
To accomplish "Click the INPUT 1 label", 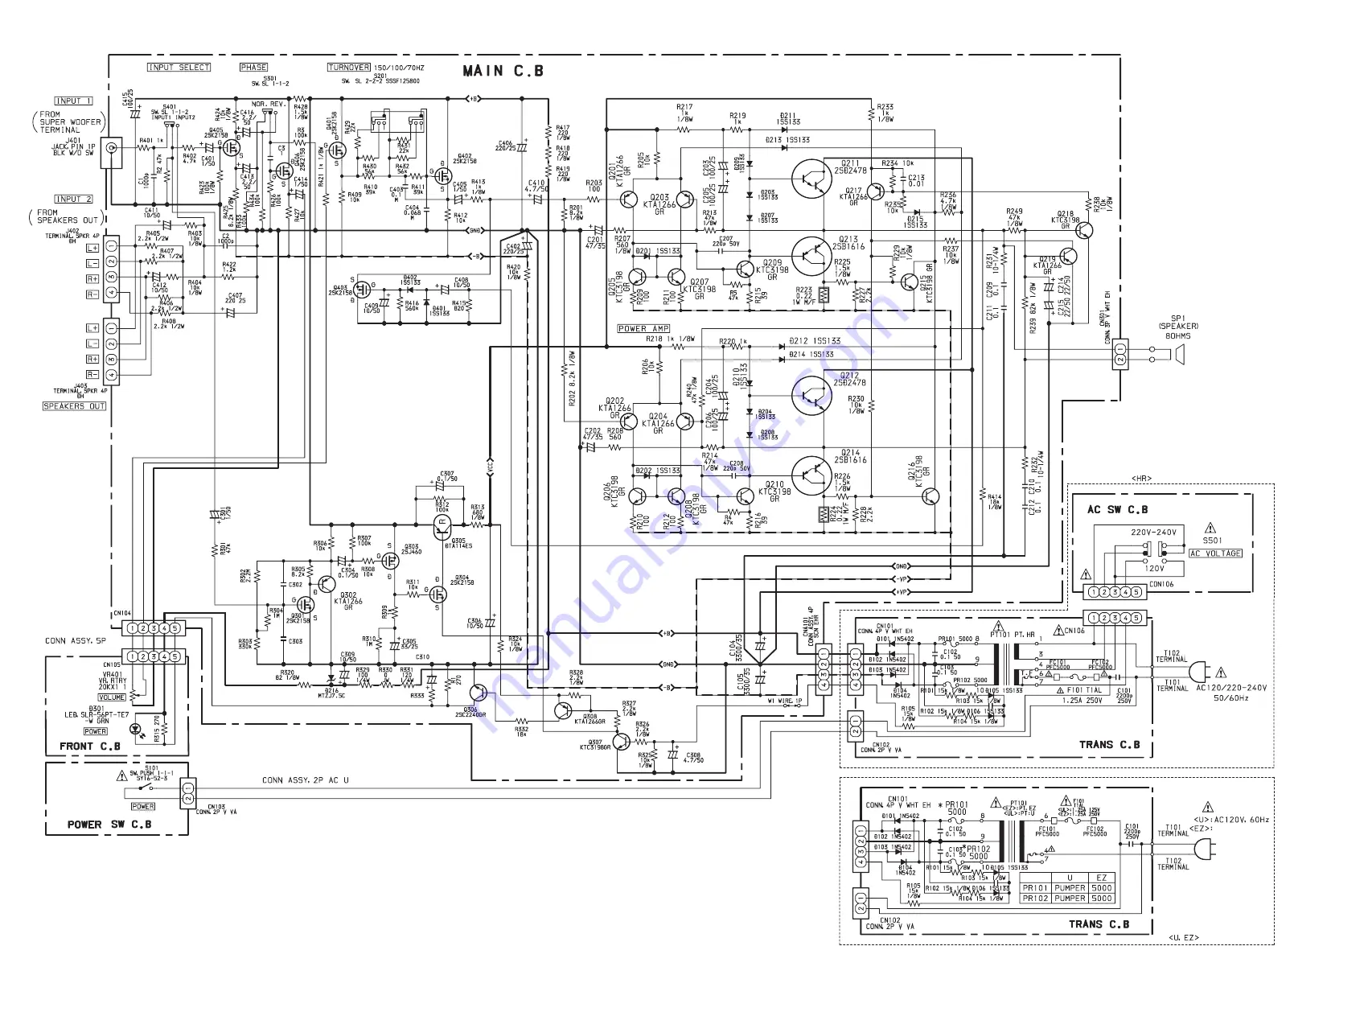I will [x=74, y=101].
